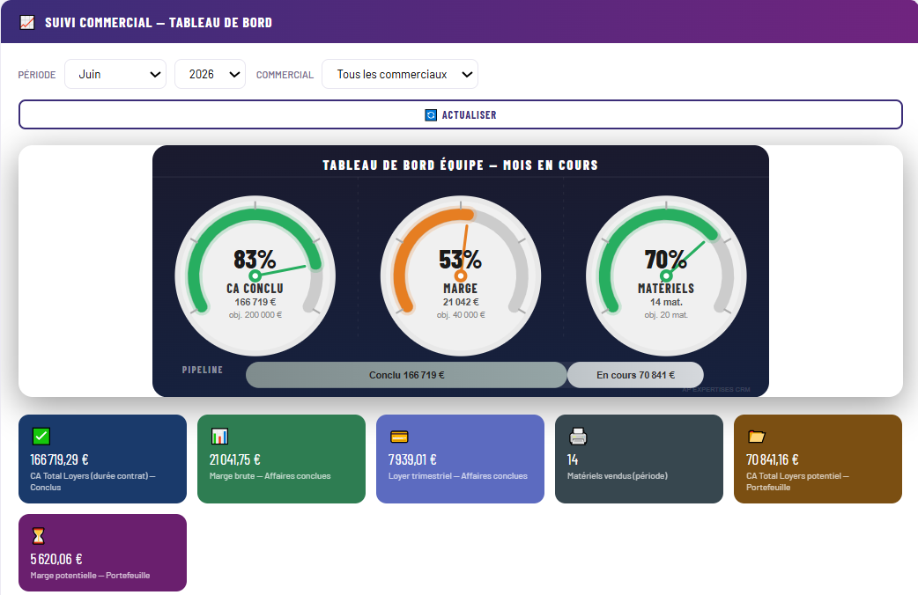The width and height of the screenshot is (918, 595).
Task: Click the Loyer trimestriel — Affaires conclues label
Action: tap(458, 476)
